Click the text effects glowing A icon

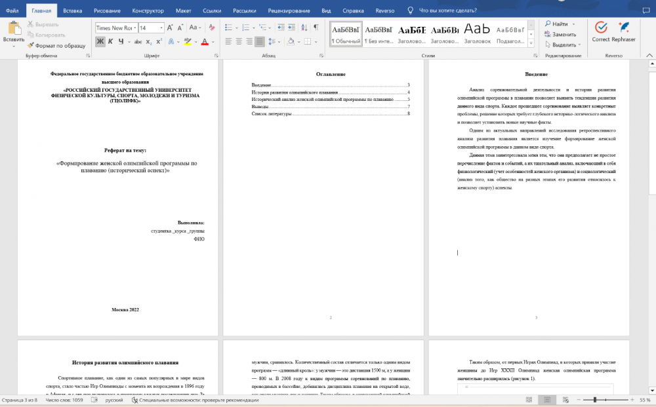pos(171,42)
